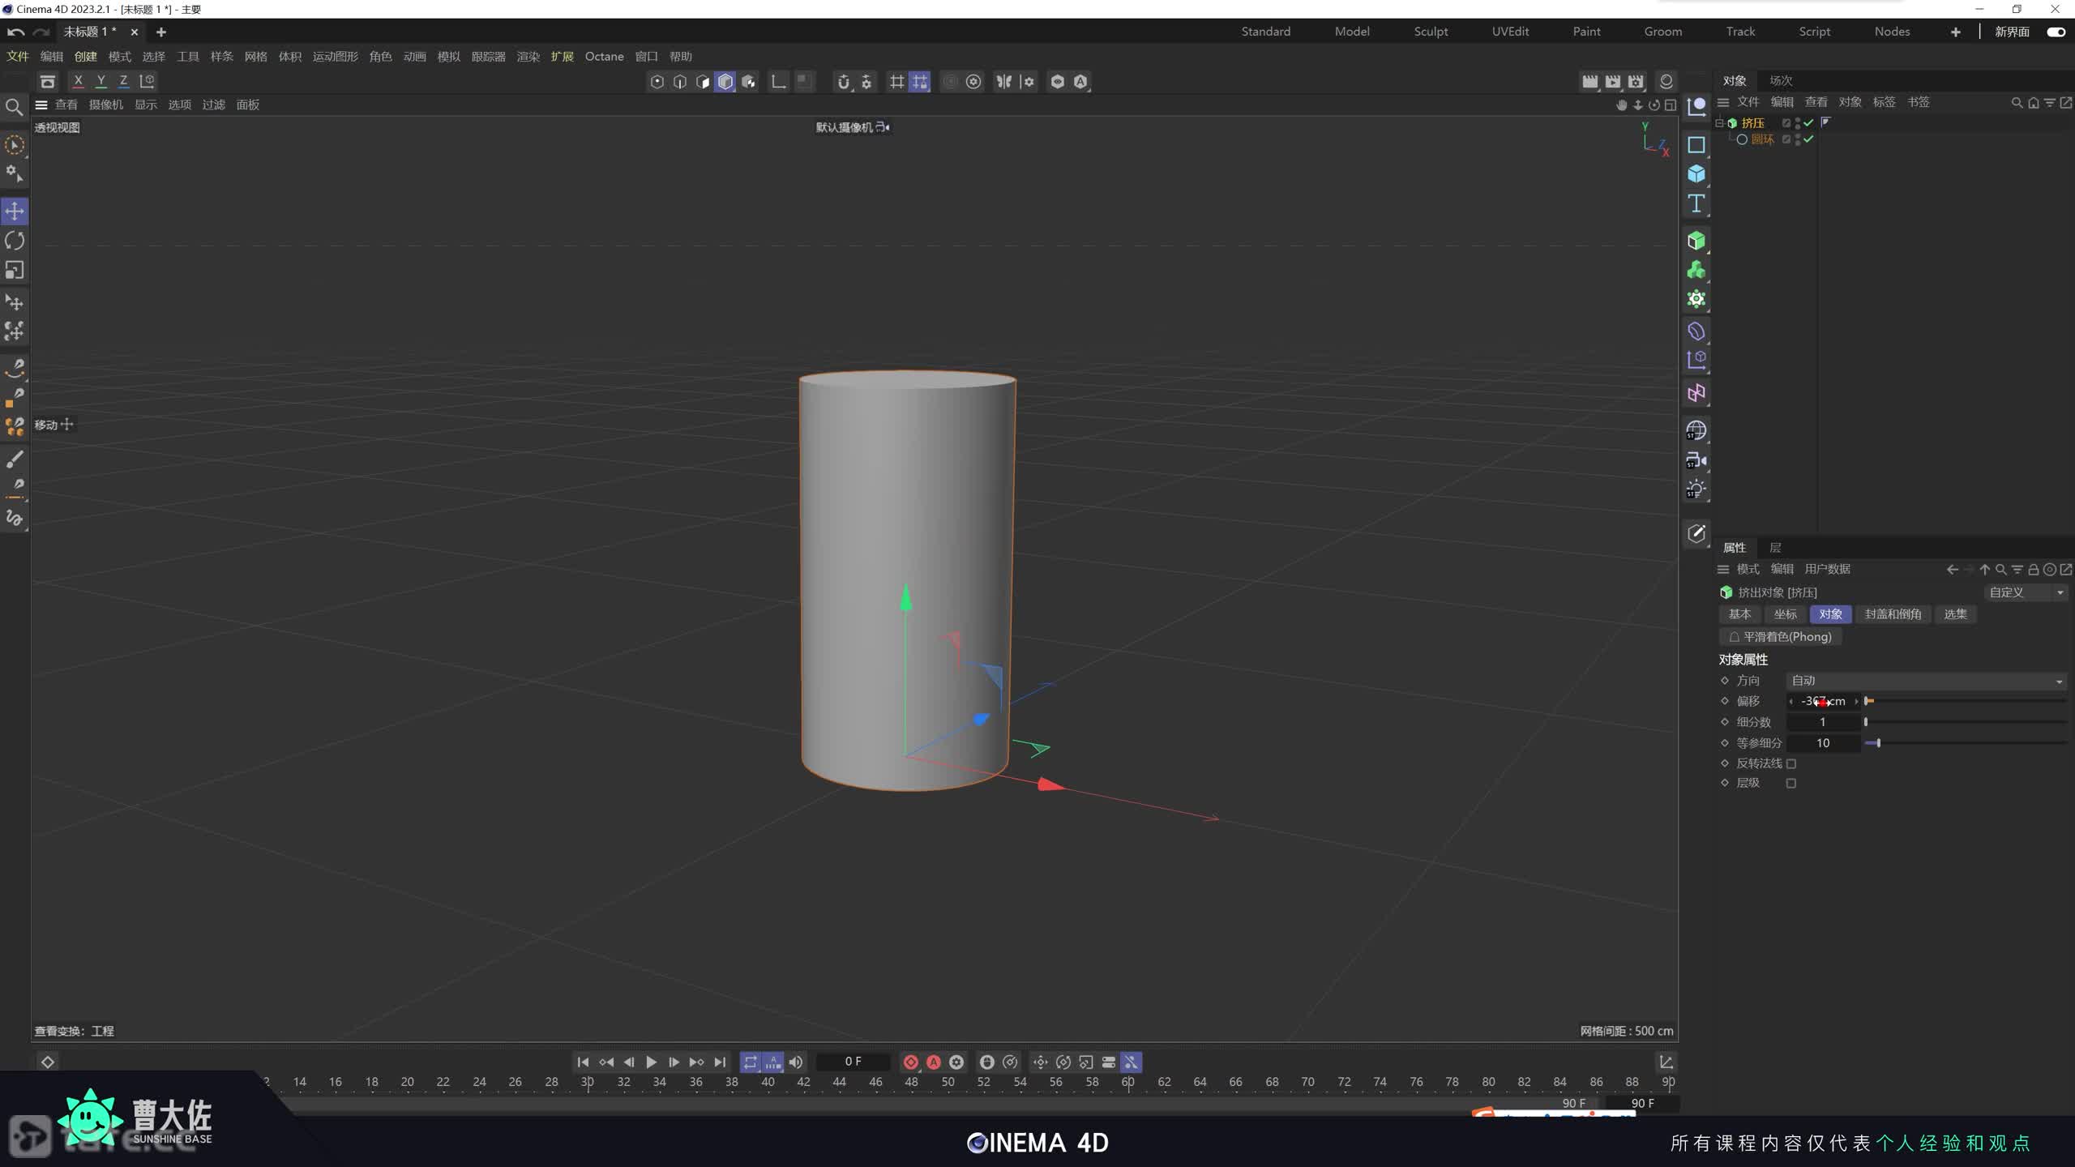This screenshot has height=1167, width=2075.
Task: Adjust the 等参细分 slider
Action: (1878, 743)
